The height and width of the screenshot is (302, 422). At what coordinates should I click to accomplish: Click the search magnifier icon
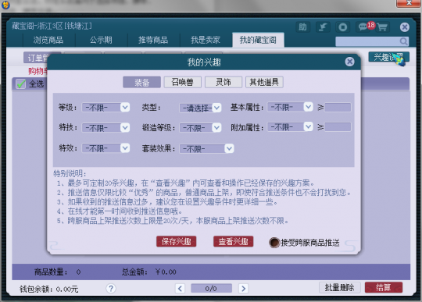[x=403, y=41]
